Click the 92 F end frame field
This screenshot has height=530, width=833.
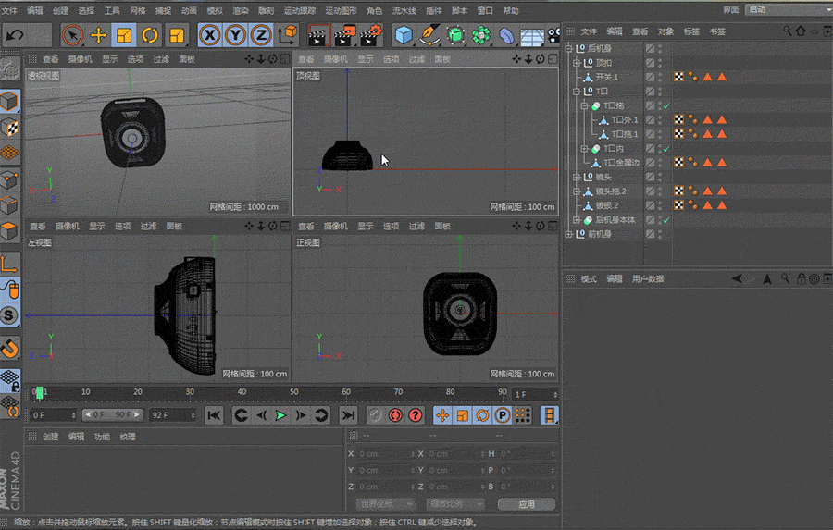pyautogui.click(x=173, y=414)
